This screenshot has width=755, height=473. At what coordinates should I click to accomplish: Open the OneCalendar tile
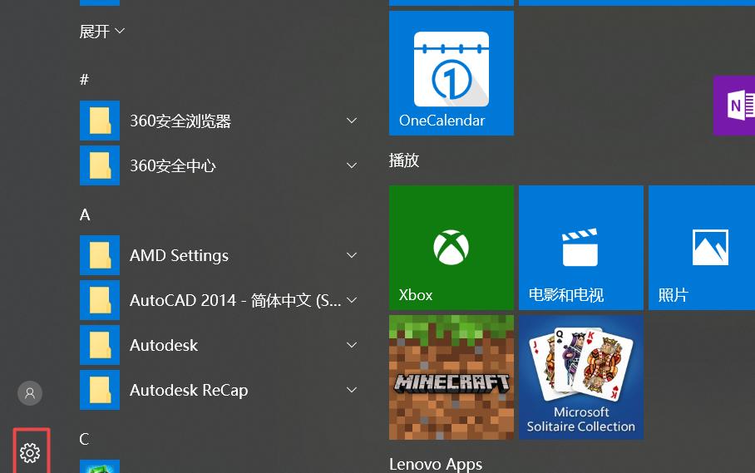(x=452, y=73)
